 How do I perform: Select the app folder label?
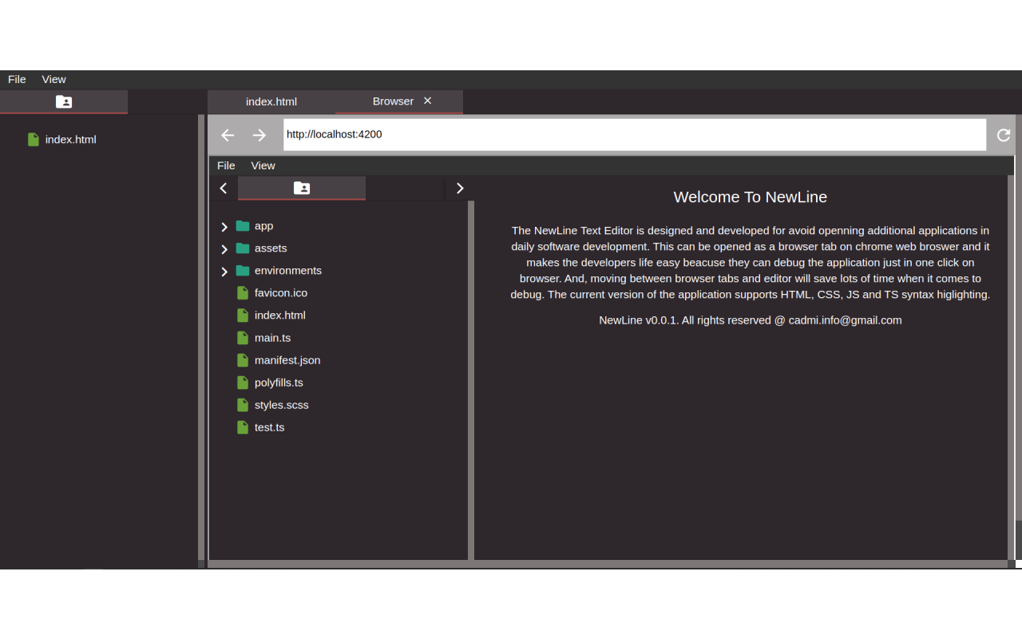[263, 226]
